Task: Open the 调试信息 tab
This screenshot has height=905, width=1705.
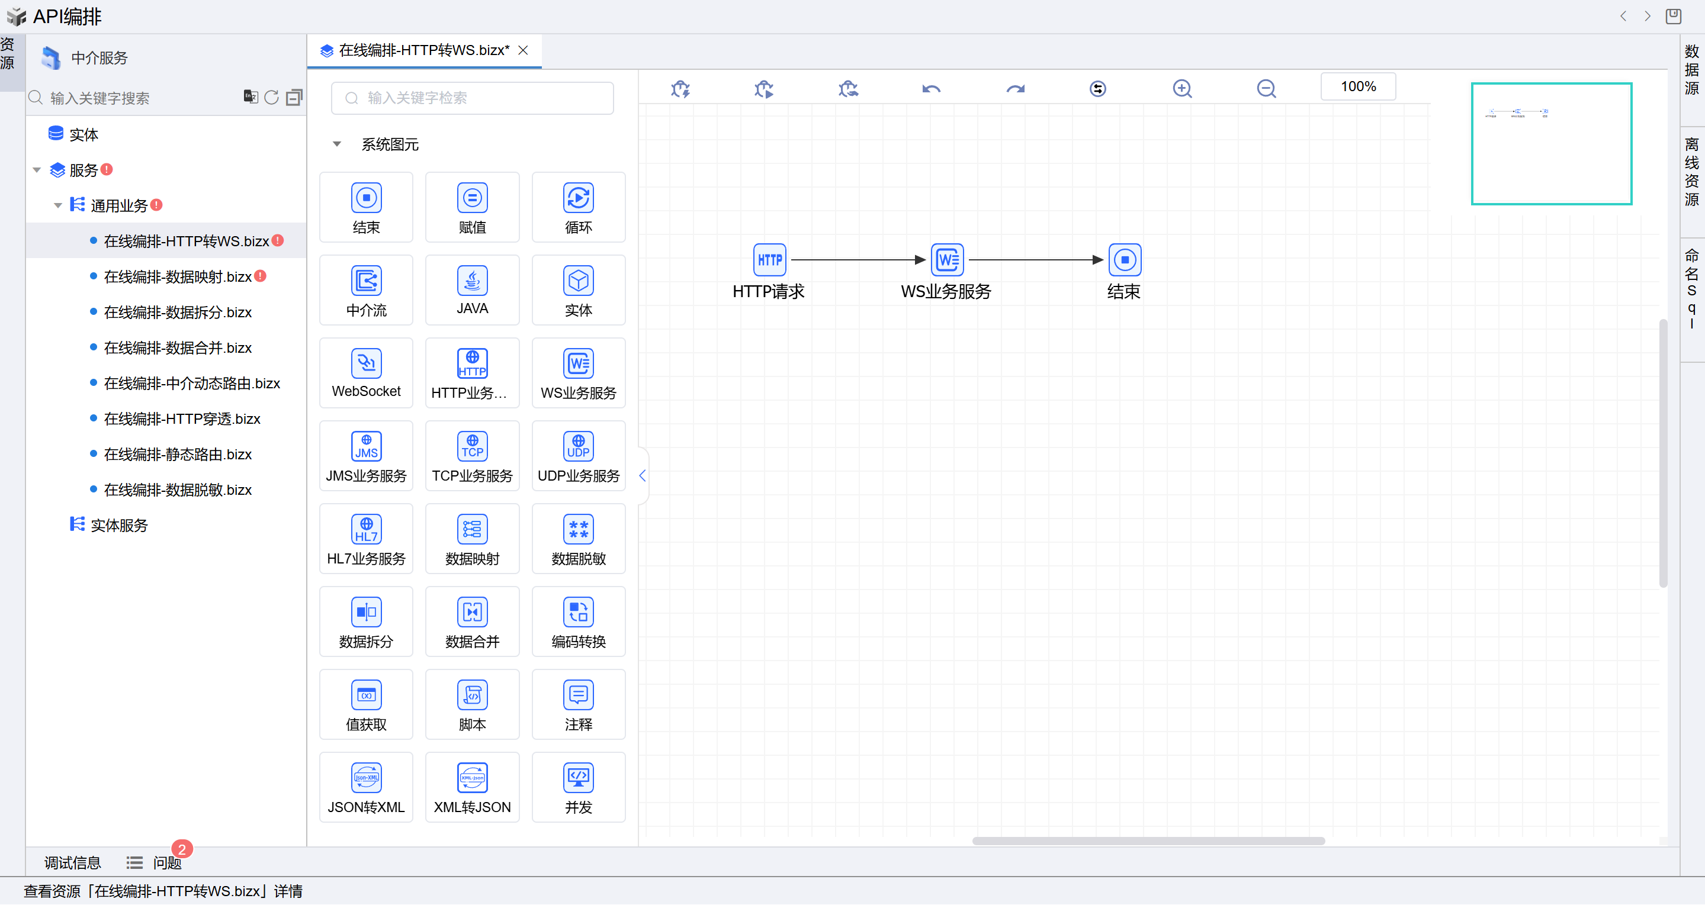Action: click(72, 862)
